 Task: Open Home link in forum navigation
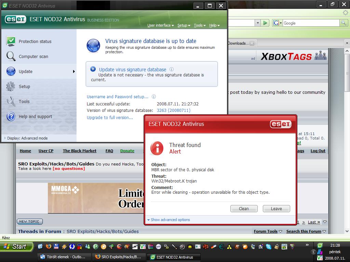tap(25, 151)
